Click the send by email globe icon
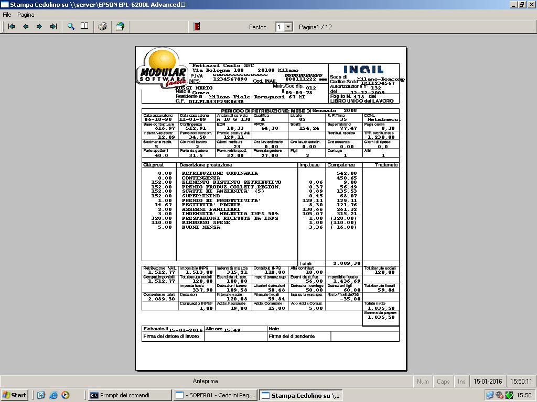537x402 pixels. tap(120, 27)
